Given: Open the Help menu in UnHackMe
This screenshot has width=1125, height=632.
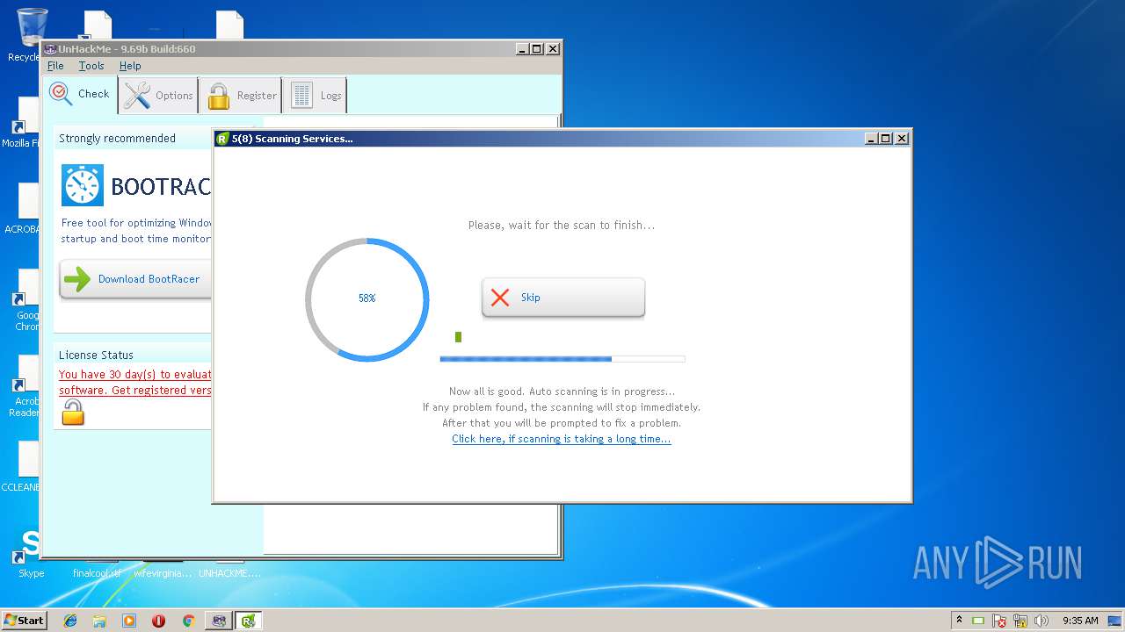Looking at the screenshot, I should click(130, 66).
